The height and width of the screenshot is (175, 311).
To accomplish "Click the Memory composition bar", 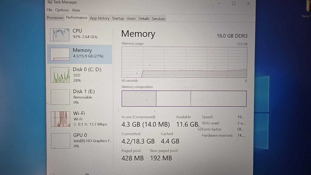I will tap(184, 99).
